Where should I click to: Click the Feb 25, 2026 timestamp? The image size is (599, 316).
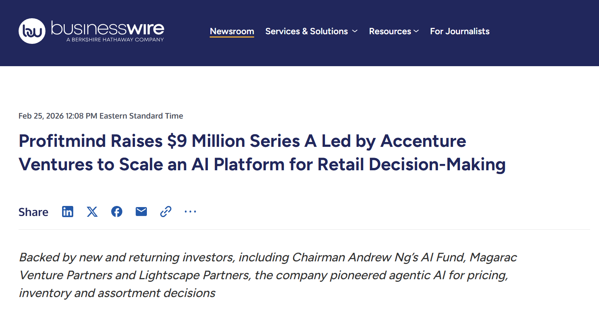point(100,116)
